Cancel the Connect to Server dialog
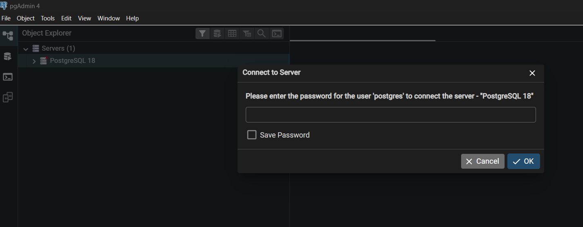The image size is (583, 227). pos(483,161)
